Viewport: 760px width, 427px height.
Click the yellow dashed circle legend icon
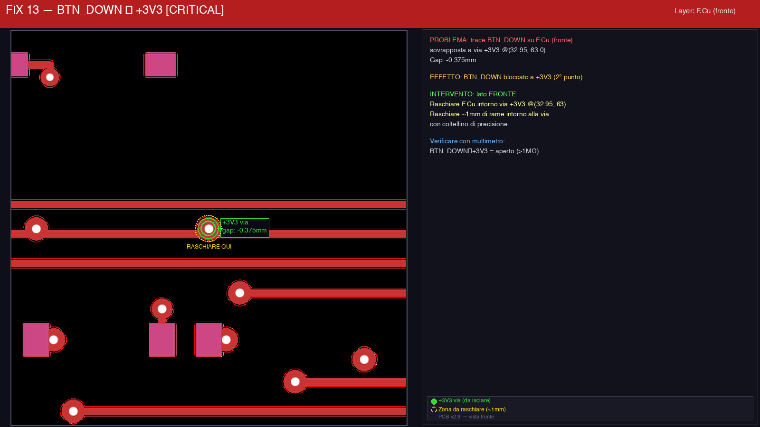(x=434, y=410)
